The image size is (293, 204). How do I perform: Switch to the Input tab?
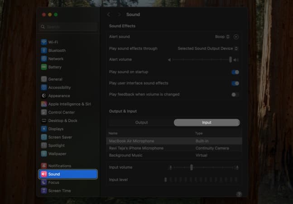coord(207,123)
